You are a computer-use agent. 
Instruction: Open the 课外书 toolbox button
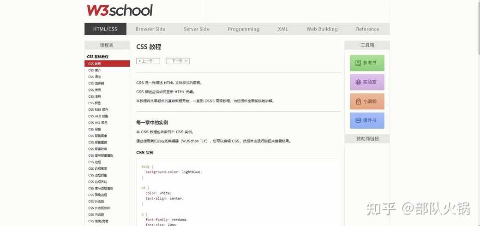tap(367, 120)
